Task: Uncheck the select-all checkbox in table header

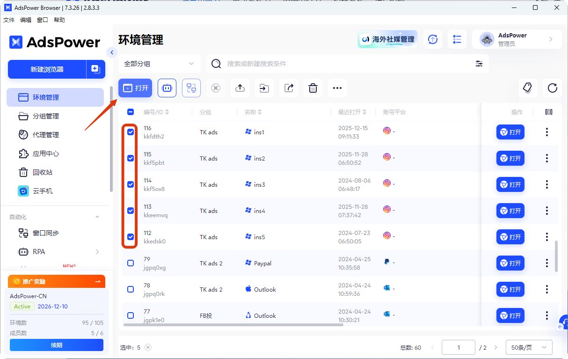Action: [x=130, y=112]
